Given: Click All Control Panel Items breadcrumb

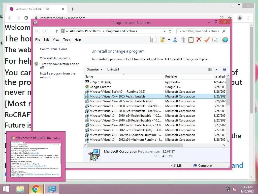Looking at the screenshot, I should [85, 31].
